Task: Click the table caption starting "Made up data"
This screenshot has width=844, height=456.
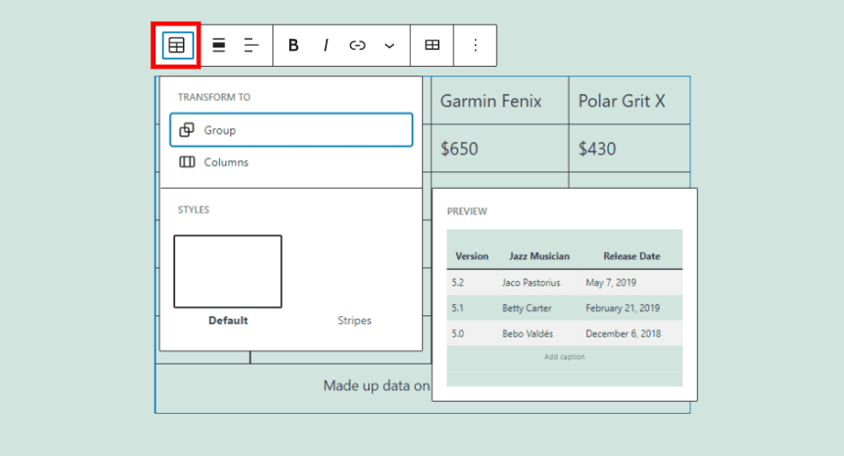Action: coord(376,386)
